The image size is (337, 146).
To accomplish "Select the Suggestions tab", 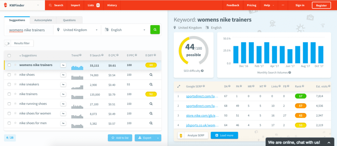I will 17,20.
